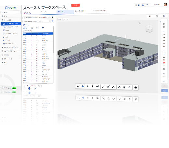Click the magnifier icon in space search field
The image size is (169, 148).
point(52,21)
